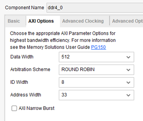
Task: Click the Arbitration Scheme chevron arrow
Action: point(128,70)
